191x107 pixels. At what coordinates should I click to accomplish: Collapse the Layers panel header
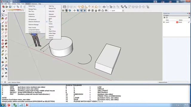[x=176, y=15]
